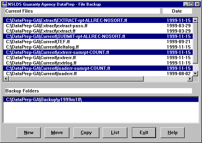Image resolution: width=202 pixels, height=143 pixels.
Task: Click date 1999-09-21 of TEF.ff
Action: point(179,42)
